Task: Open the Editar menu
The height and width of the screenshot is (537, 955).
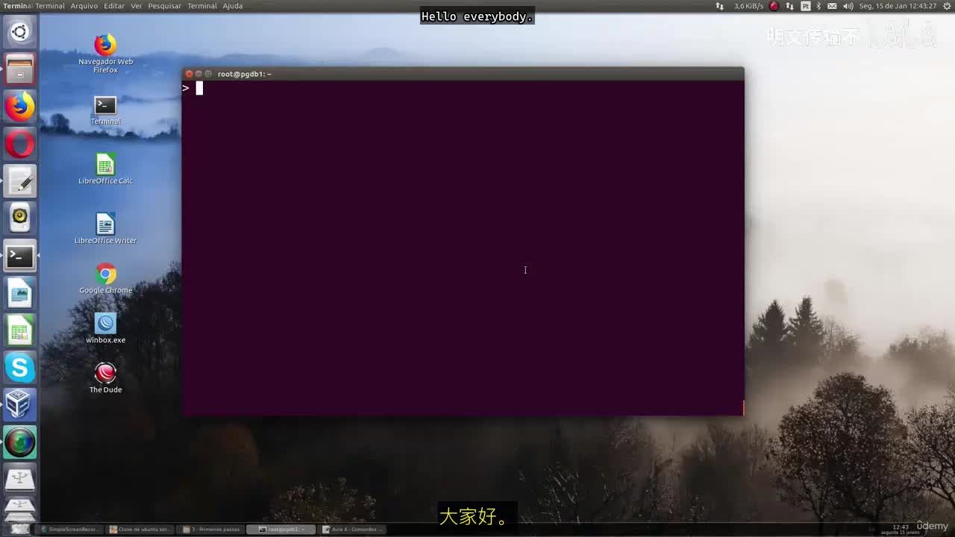Action: [114, 6]
